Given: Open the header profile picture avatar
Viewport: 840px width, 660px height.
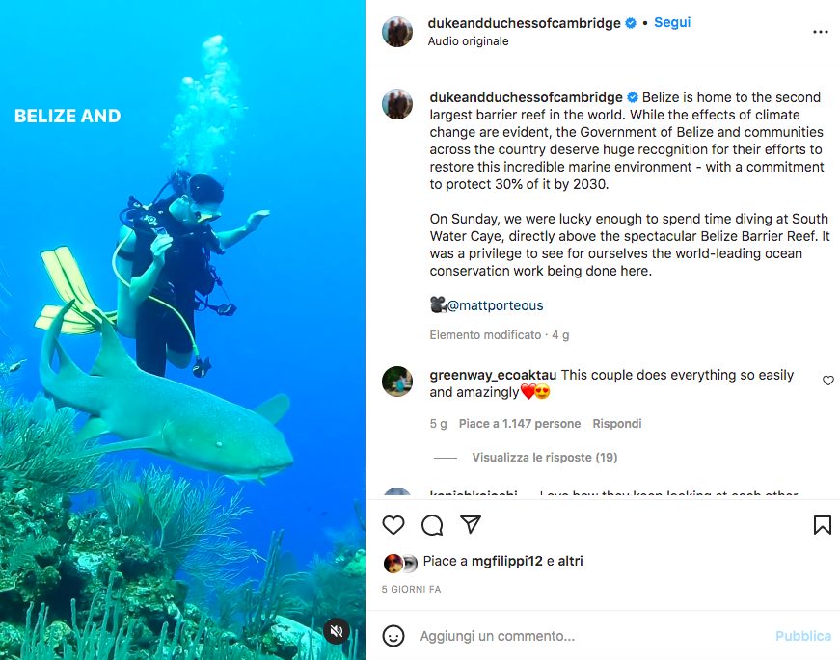Looking at the screenshot, I should click(397, 32).
